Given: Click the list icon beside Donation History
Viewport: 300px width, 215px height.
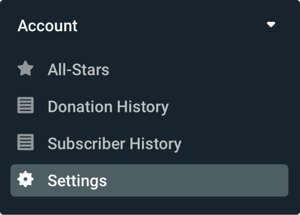Looking at the screenshot, I should pos(26,105).
